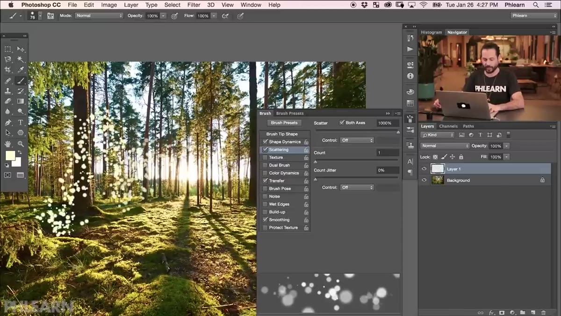Hide the Background layer eye icon
This screenshot has height=316, width=561.
point(424,180)
